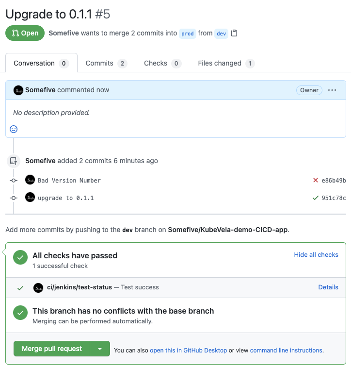This screenshot has height=368, width=351.
Task: Click the ci/jenkins/test-status check name
Action: [80, 287]
